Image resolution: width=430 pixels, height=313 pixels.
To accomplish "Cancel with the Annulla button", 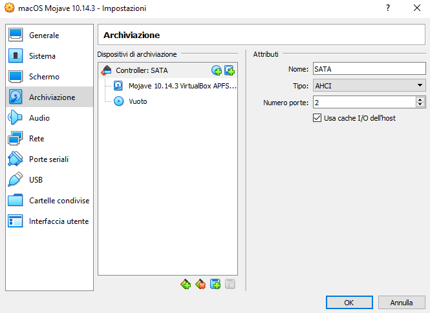I will 402,303.
